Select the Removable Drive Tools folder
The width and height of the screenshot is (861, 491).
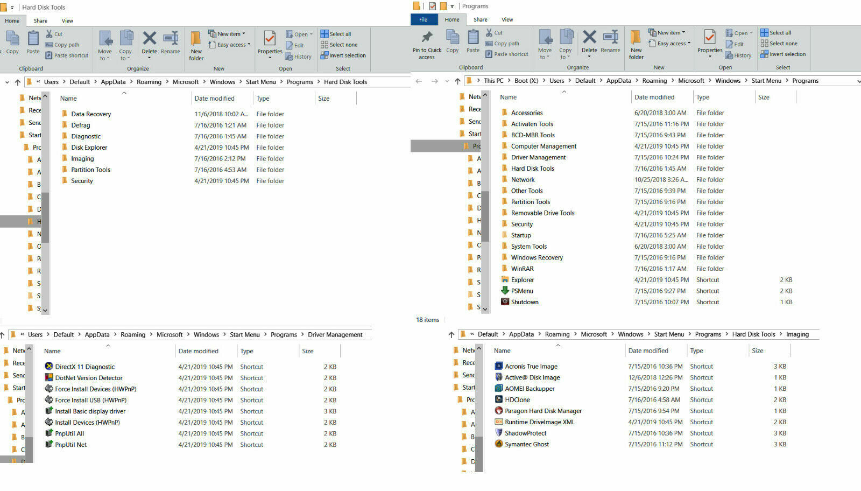(x=542, y=213)
